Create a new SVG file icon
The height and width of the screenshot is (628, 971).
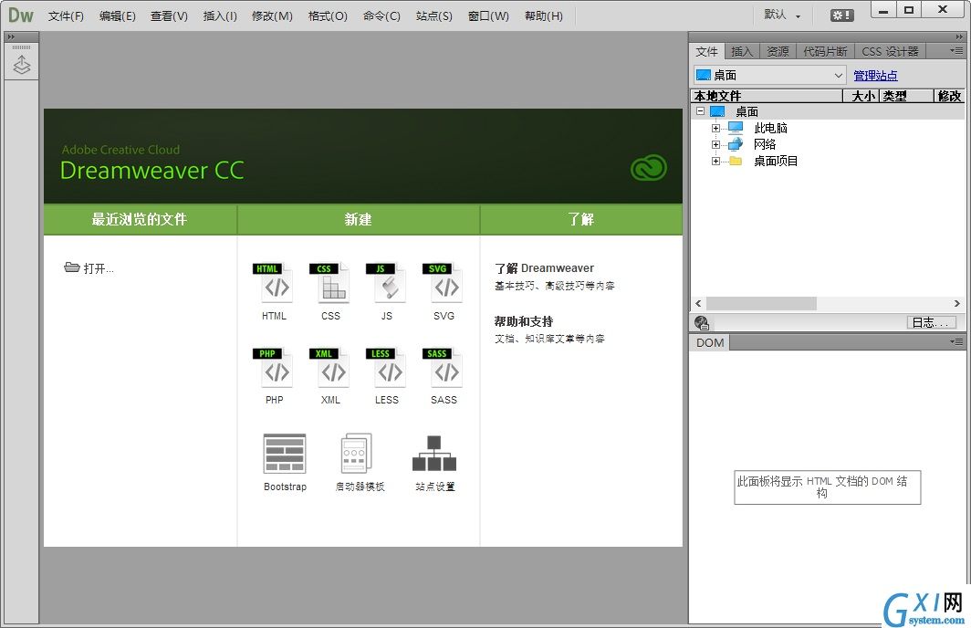point(443,283)
